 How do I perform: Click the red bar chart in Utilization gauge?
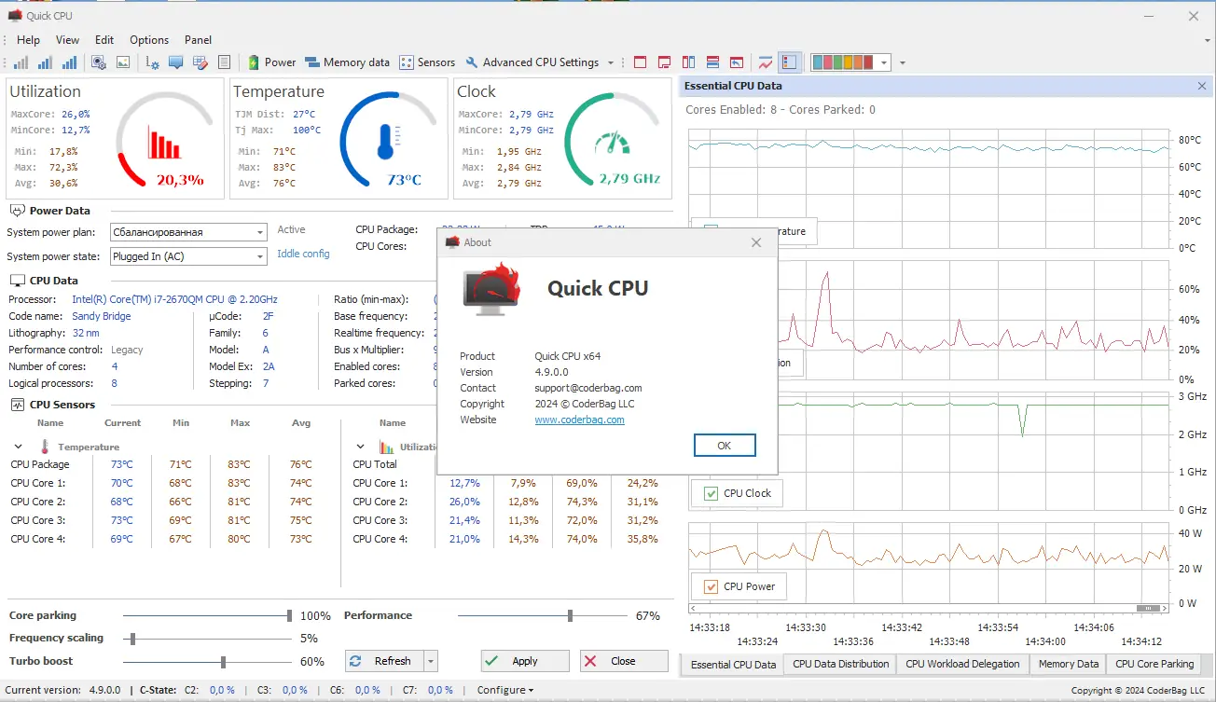(163, 142)
